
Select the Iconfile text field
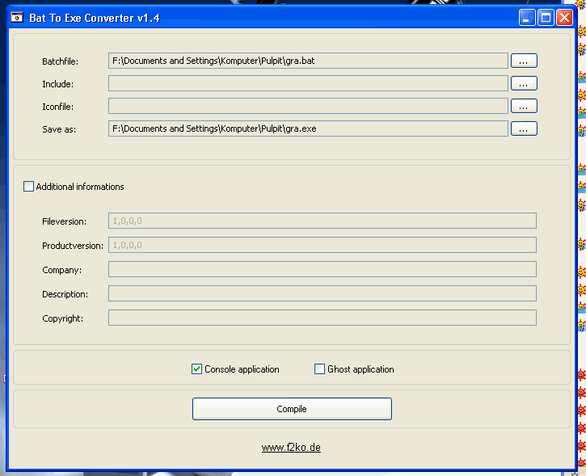pyautogui.click(x=307, y=106)
